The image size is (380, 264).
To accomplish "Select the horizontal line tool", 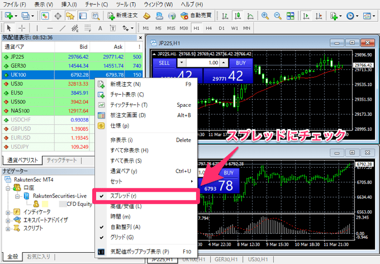I will point(50,28).
